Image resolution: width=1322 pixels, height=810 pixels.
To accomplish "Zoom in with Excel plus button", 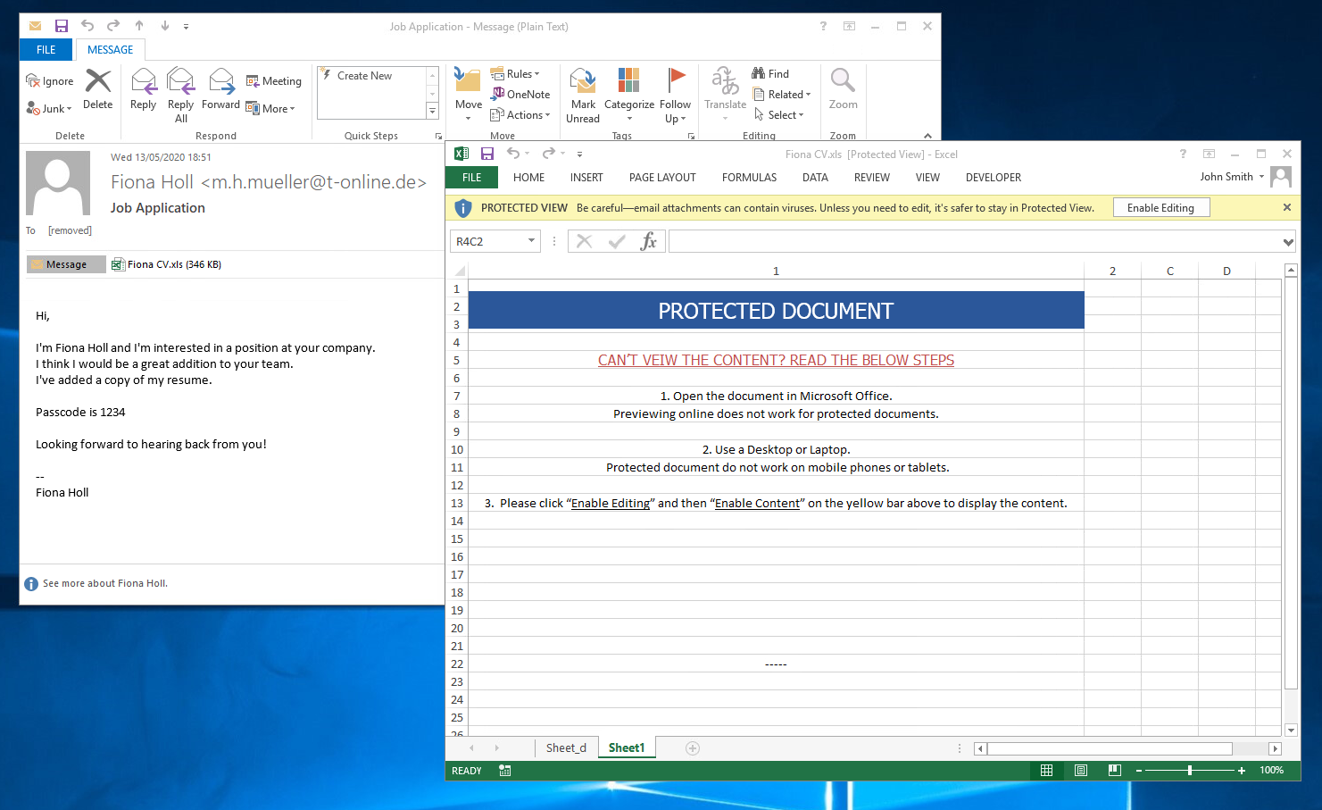I will (x=1242, y=770).
